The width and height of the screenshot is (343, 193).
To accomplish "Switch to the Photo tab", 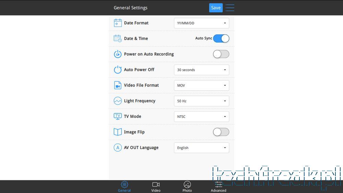I will (x=187, y=187).
